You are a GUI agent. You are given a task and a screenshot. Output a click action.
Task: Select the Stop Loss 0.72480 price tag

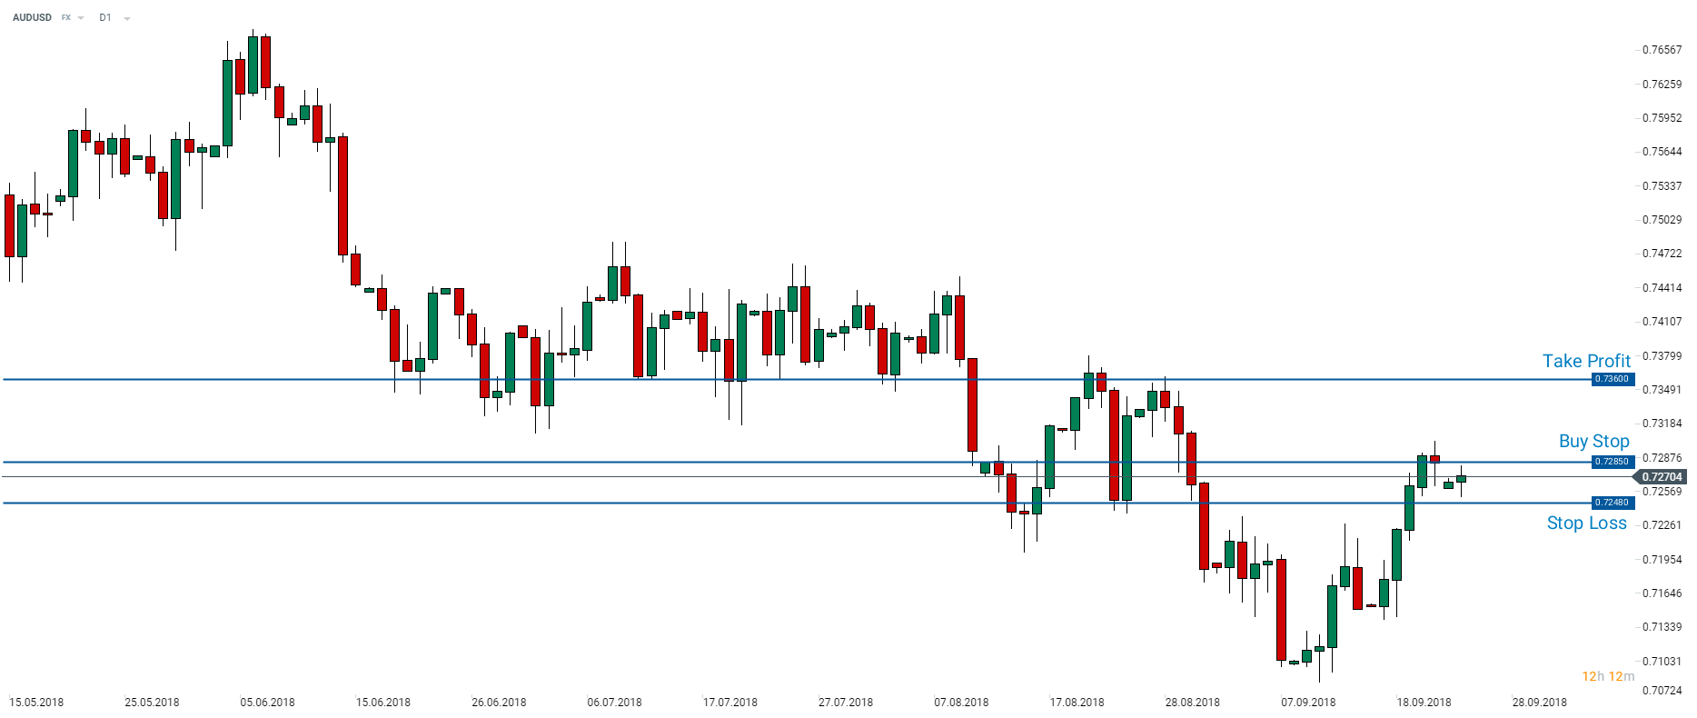pos(1613,503)
